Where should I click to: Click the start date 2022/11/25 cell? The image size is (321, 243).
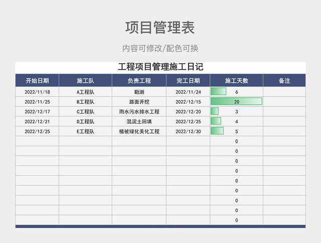coord(37,102)
